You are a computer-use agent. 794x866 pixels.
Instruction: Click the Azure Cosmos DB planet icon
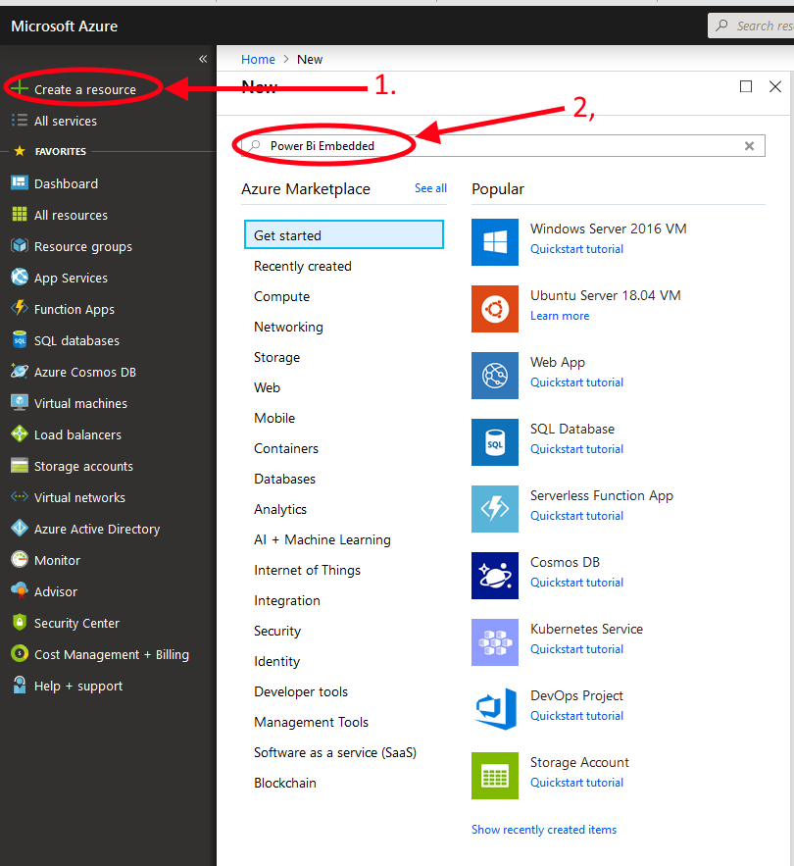click(x=20, y=371)
